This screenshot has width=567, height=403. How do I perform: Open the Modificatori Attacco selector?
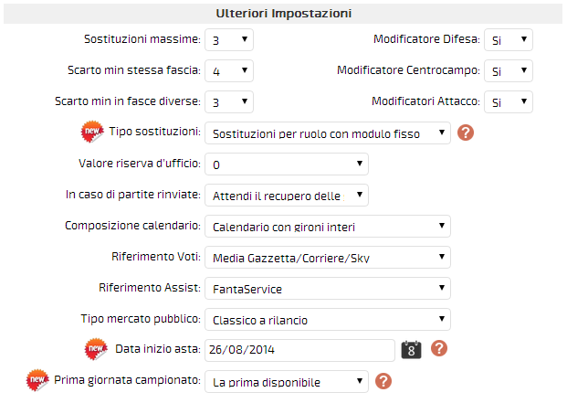[x=509, y=102]
